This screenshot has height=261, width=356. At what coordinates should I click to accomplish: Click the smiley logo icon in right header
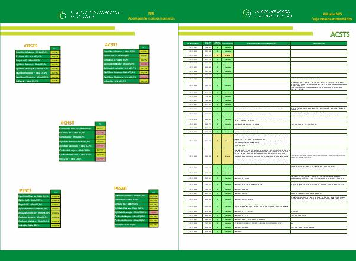coord(246,14)
